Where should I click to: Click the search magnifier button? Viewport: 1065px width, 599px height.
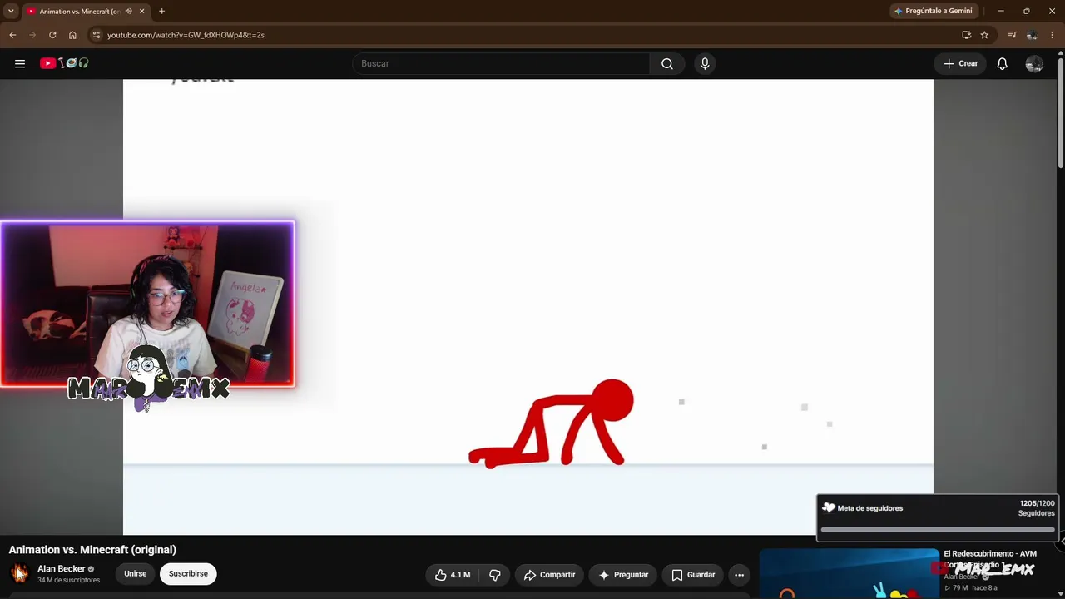click(x=667, y=63)
